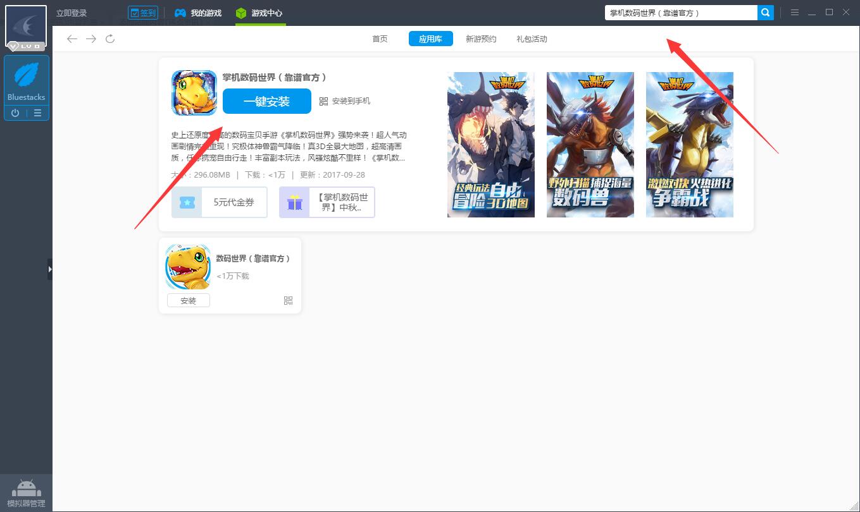Click the 签到 check-in button
Screen dimensions: 860x512
pyautogui.click(x=143, y=13)
